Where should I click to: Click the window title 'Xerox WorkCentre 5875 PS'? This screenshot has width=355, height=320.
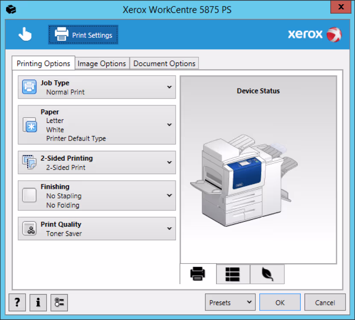click(x=177, y=10)
